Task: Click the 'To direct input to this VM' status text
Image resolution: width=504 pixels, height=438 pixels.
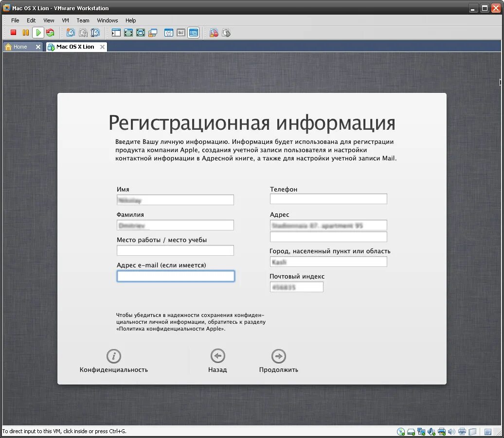Action: [64, 431]
